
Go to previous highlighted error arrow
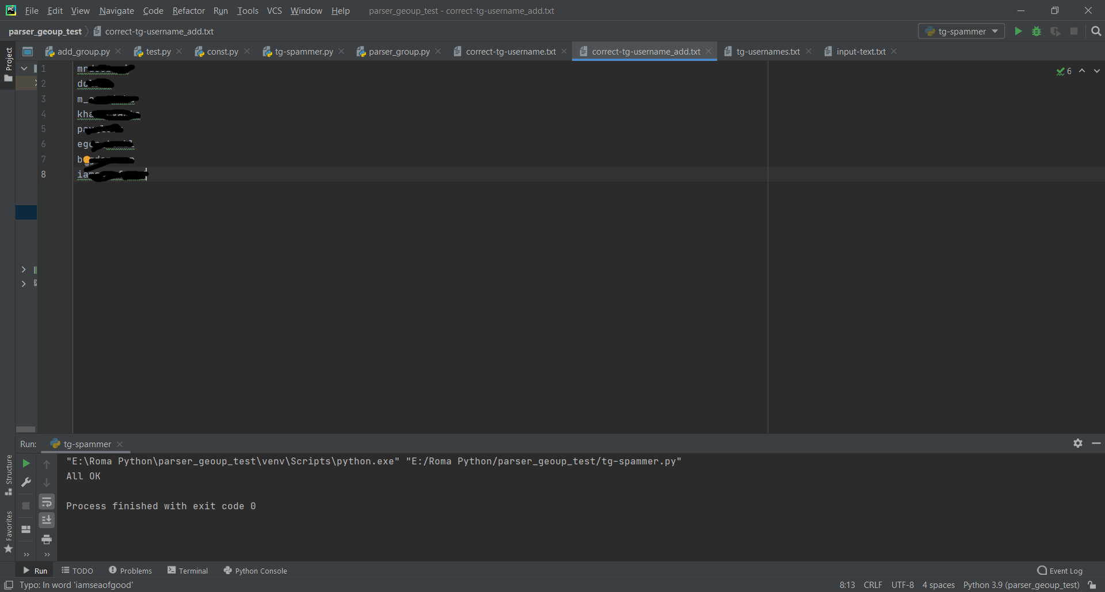coord(1082,71)
